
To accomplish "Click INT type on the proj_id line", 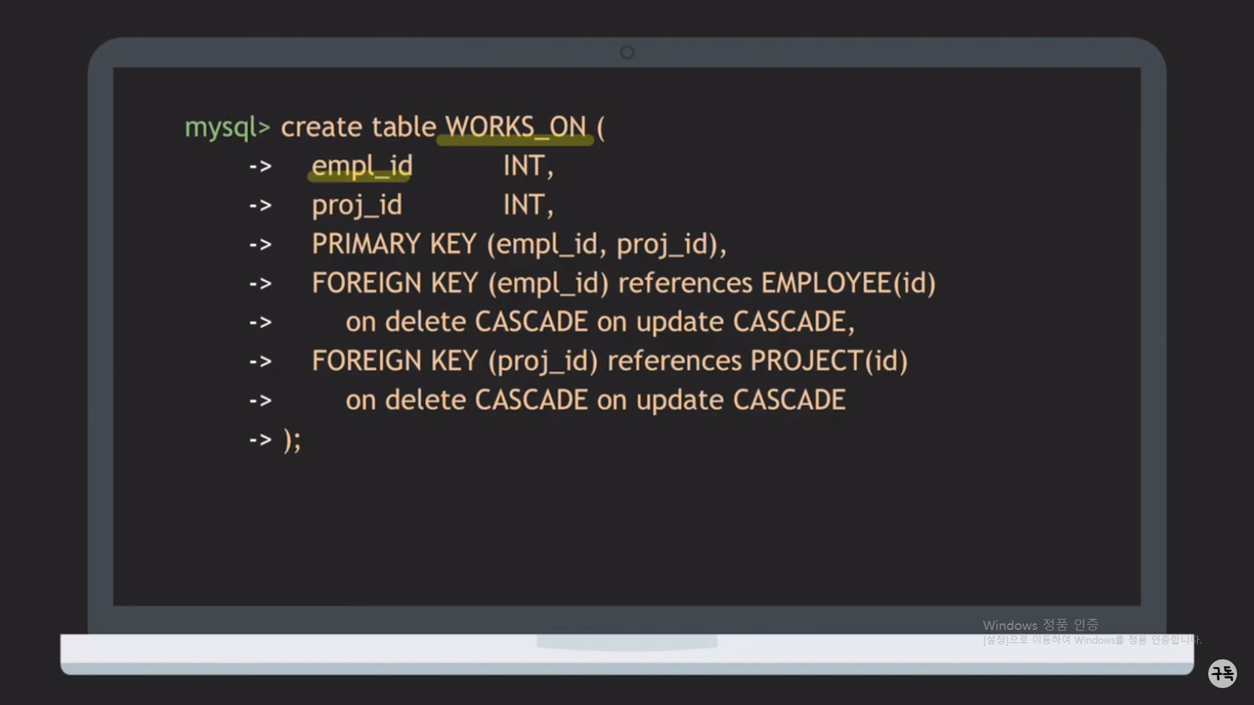I will [524, 205].
